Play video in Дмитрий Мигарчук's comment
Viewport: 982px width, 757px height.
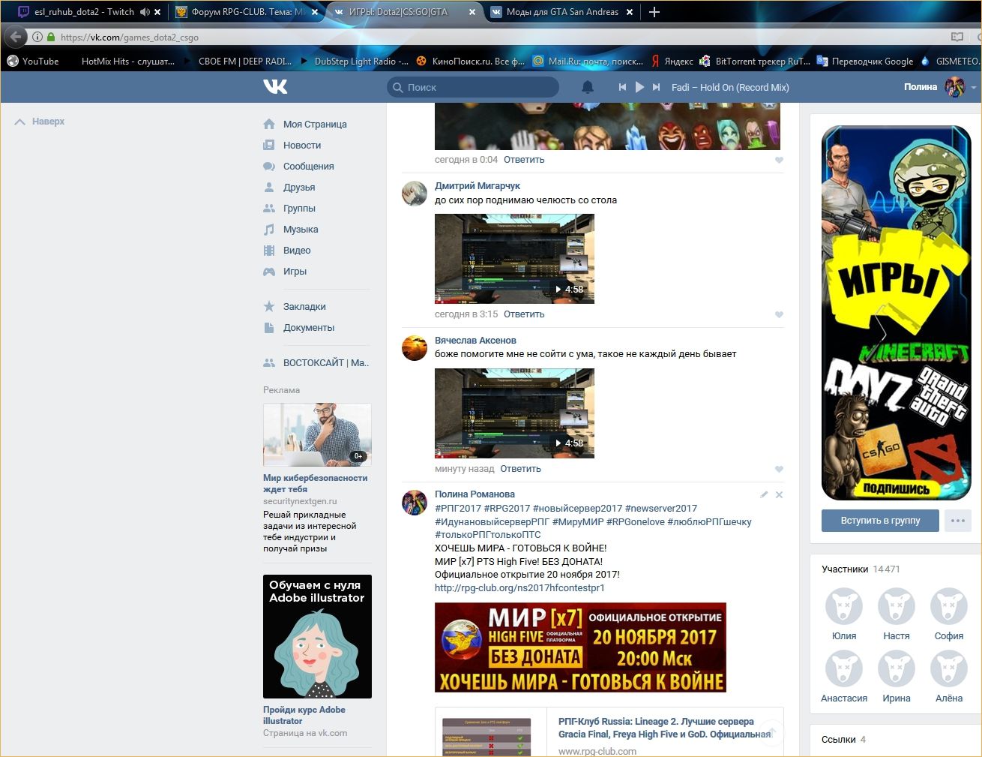(x=514, y=259)
